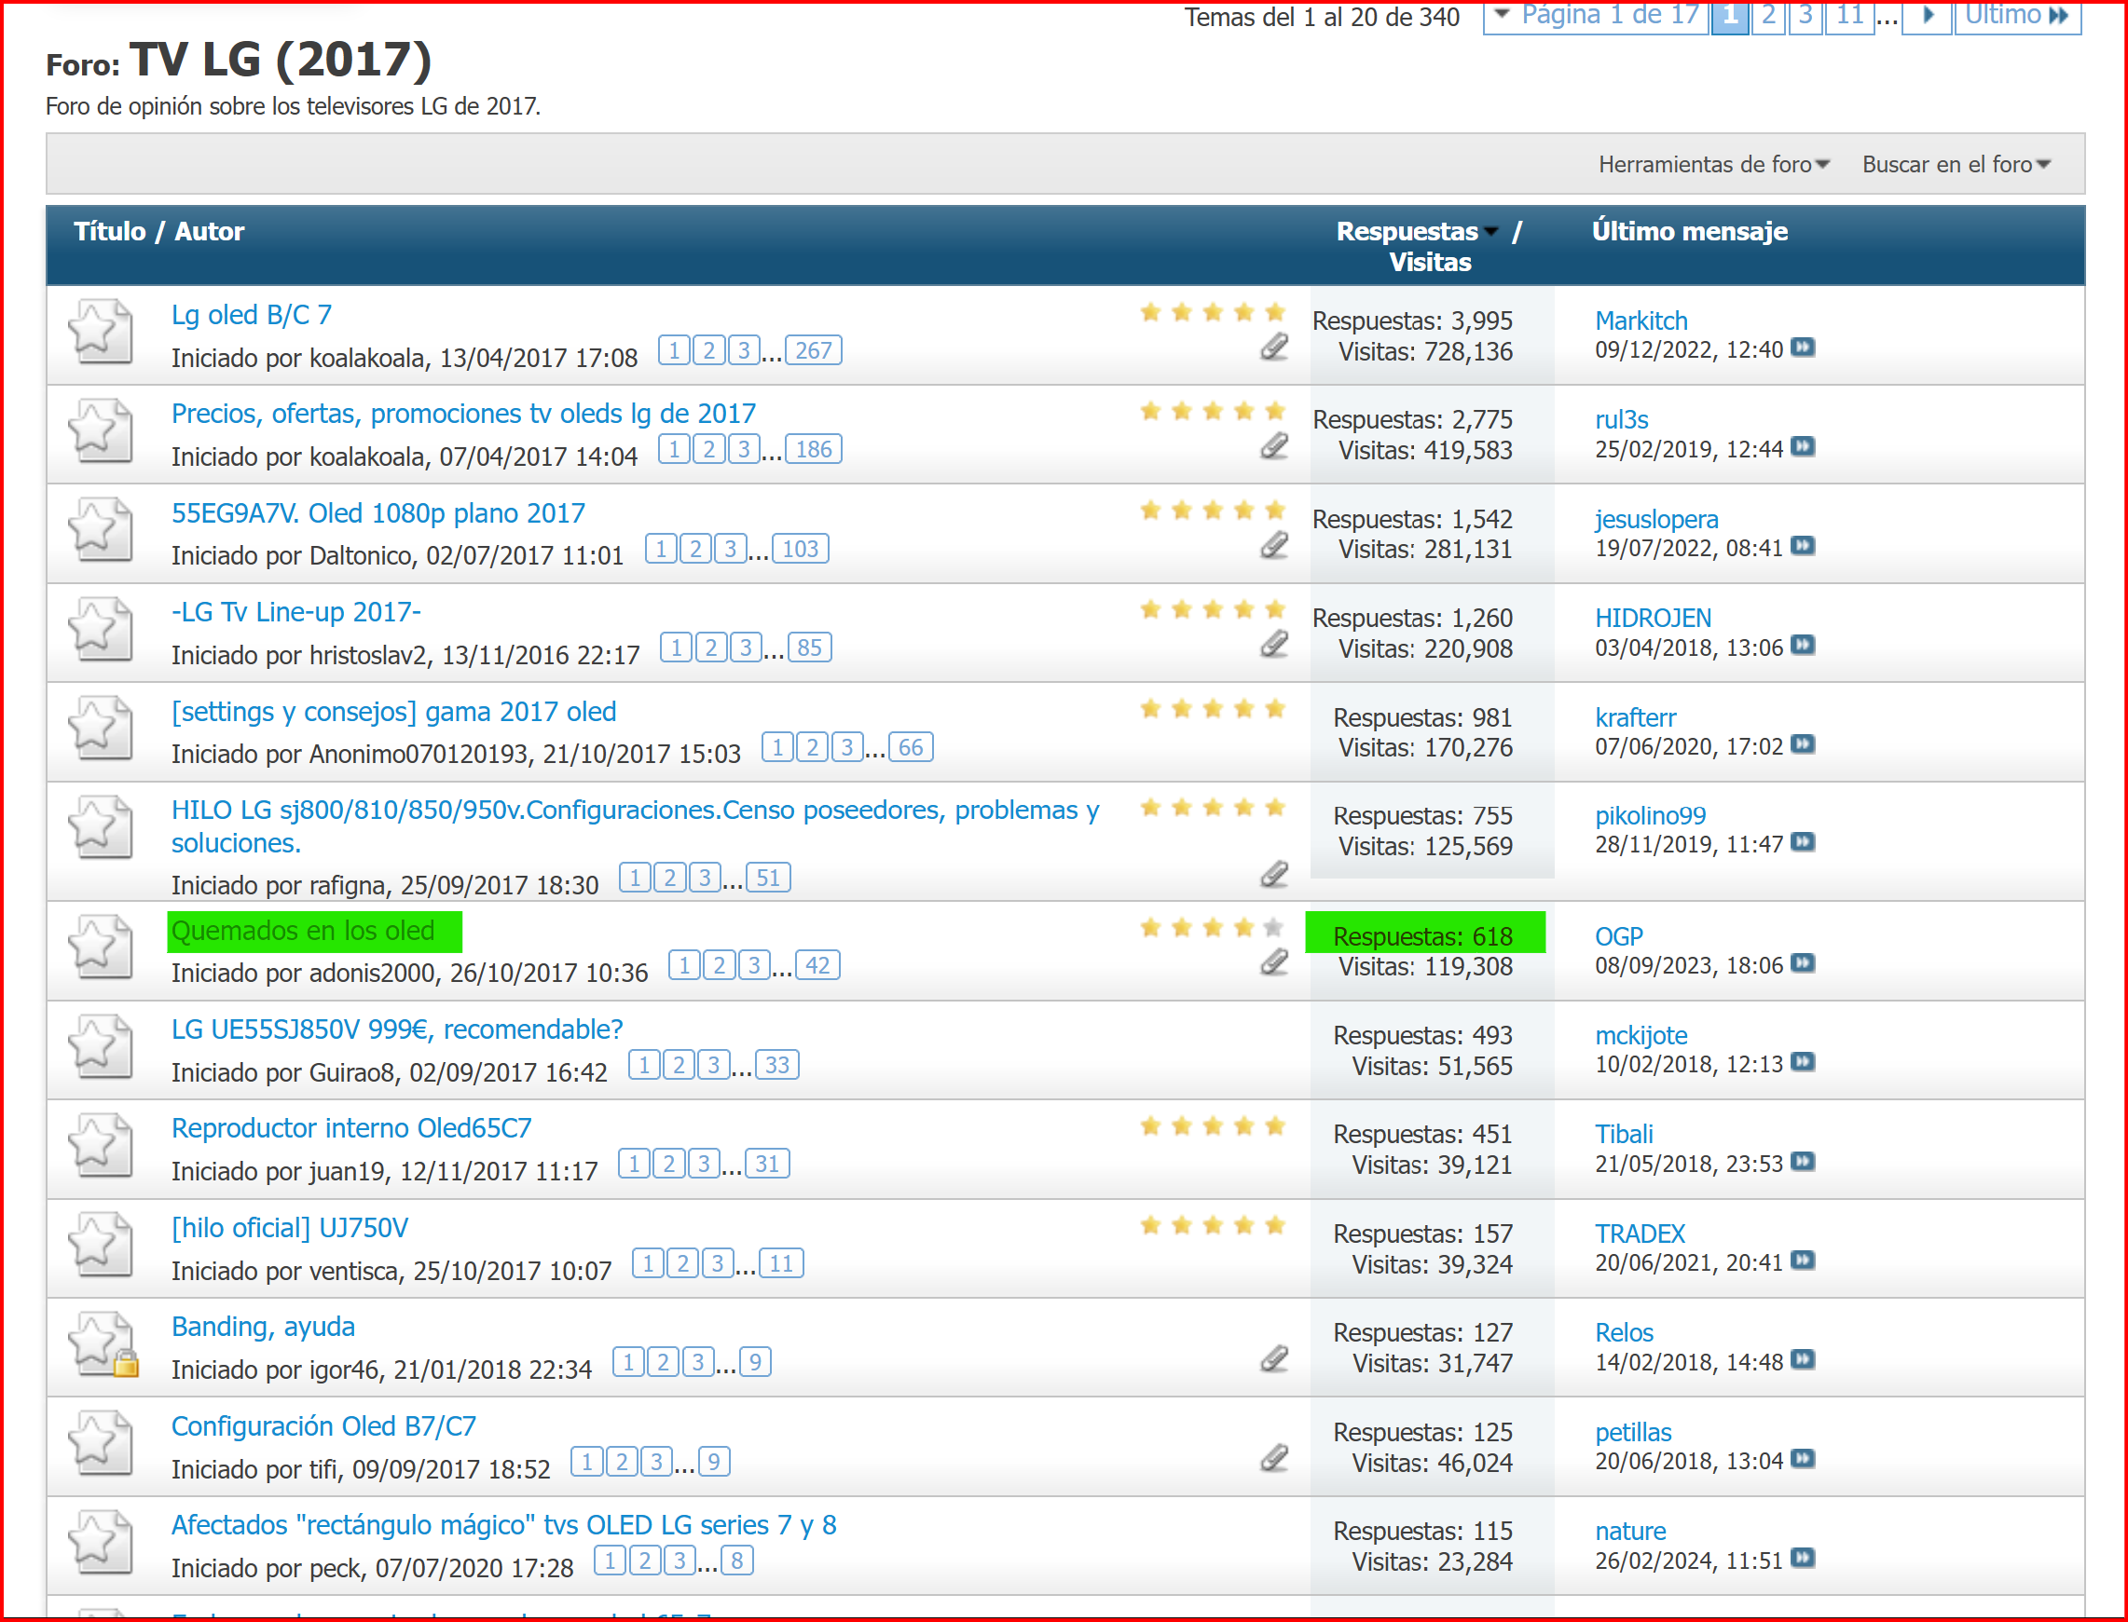Go to page 2 of forum listing
The width and height of the screenshot is (2128, 1622).
click(x=1767, y=16)
